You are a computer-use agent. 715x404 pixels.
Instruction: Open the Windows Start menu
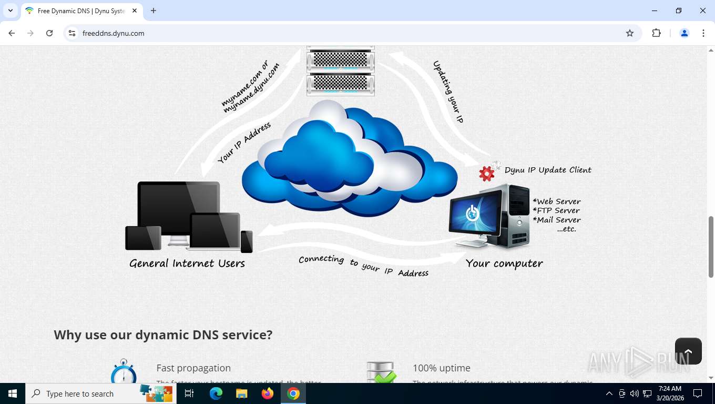(13, 393)
